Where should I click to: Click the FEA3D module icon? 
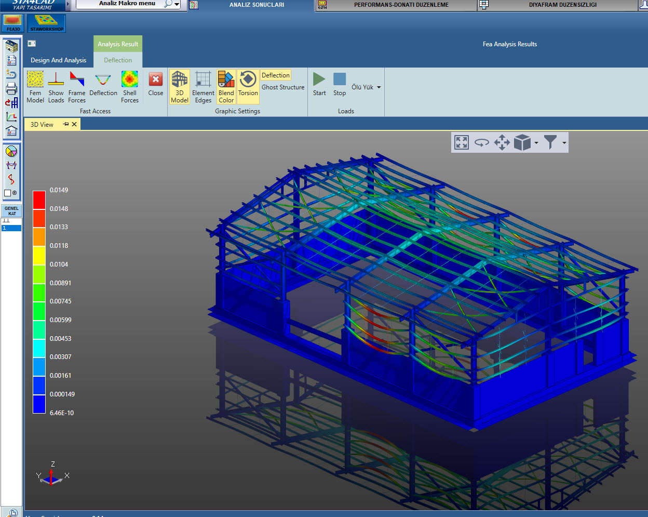coord(13,23)
